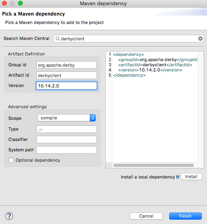Click the disabled minimize window button
Viewport: 207px width, 224px height.
(12, 3)
